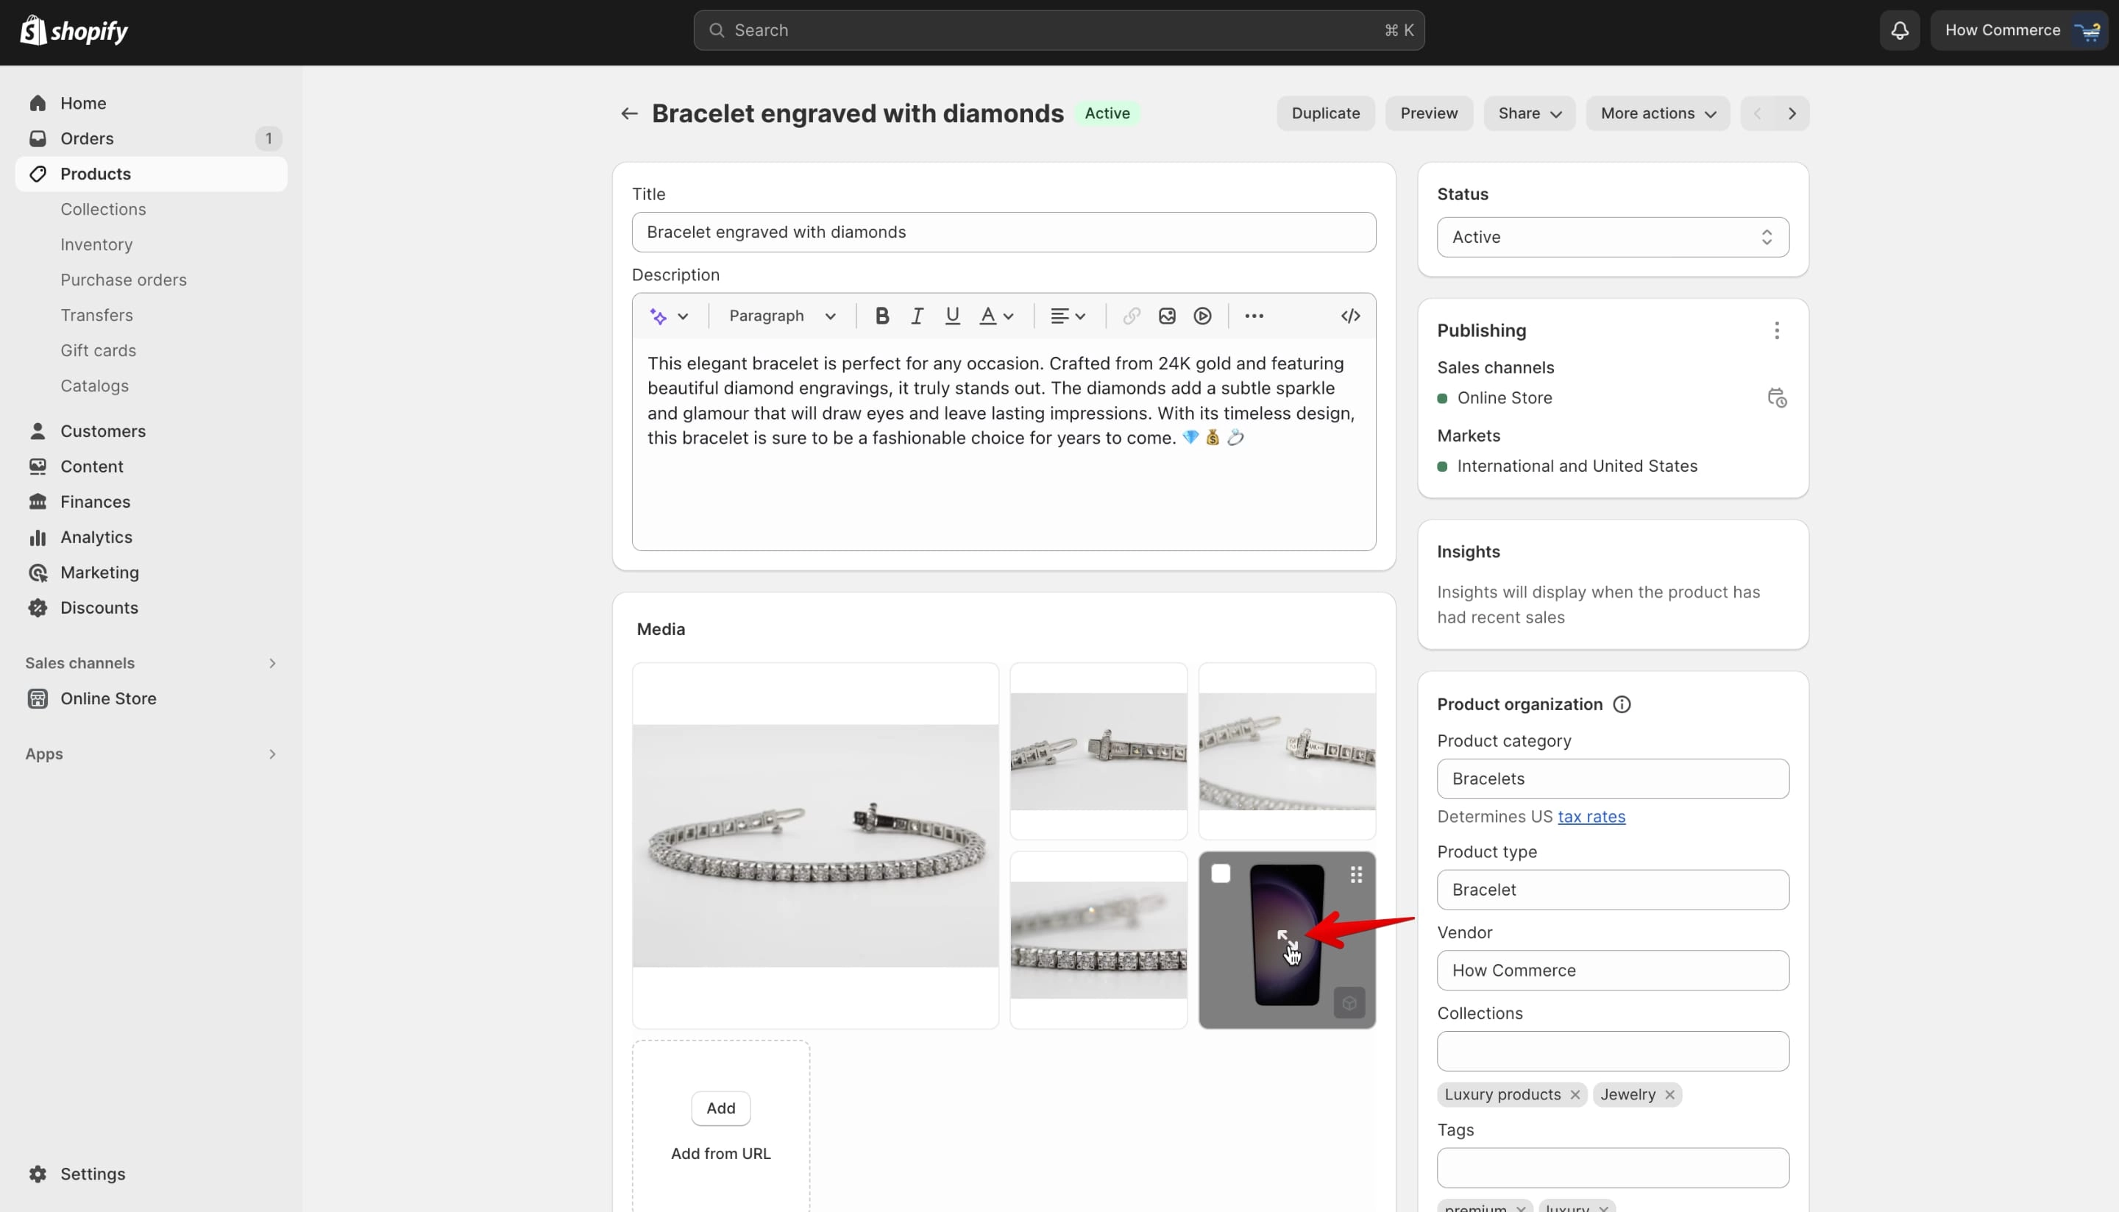Go back with the left arrow beside title
The height and width of the screenshot is (1212, 2119).
(629, 113)
